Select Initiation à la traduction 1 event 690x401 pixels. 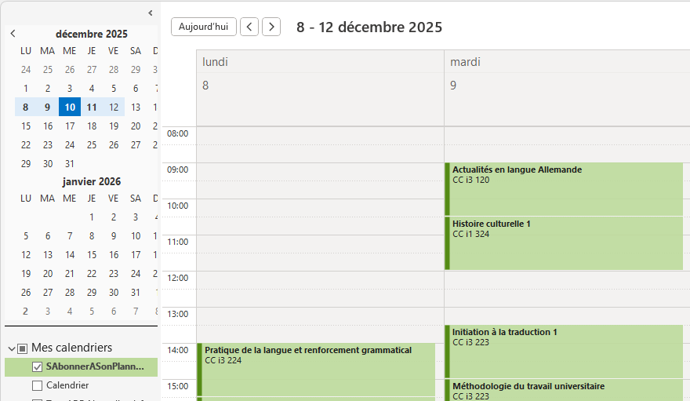pos(565,351)
